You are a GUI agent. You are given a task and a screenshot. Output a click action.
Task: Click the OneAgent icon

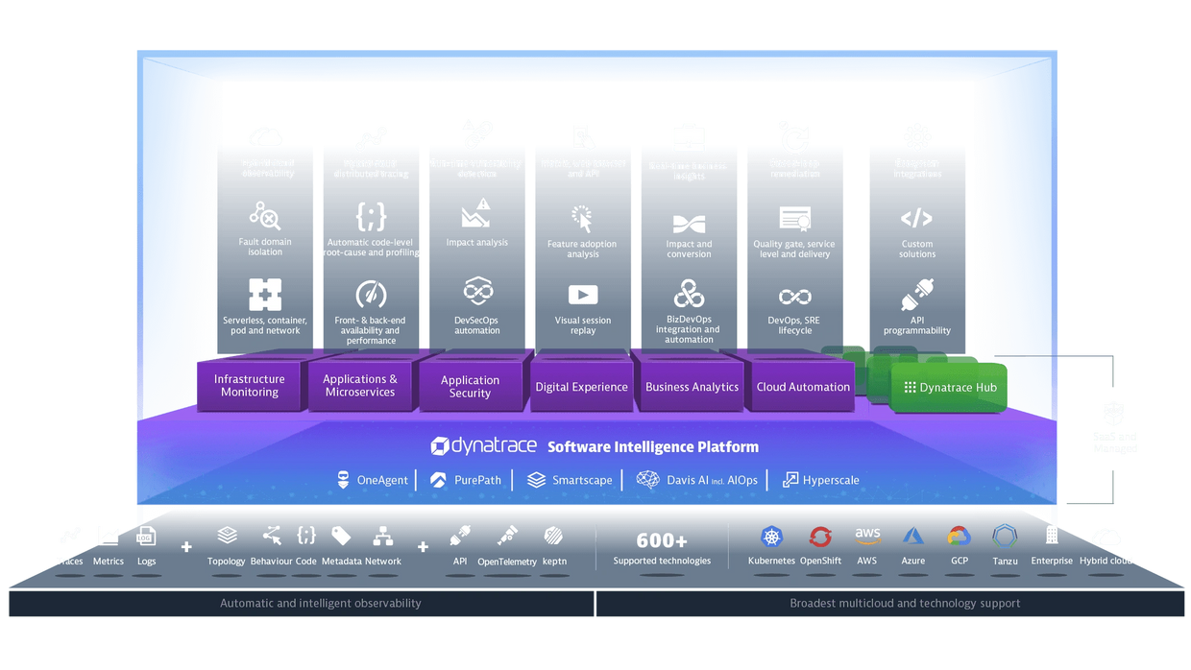coord(343,479)
